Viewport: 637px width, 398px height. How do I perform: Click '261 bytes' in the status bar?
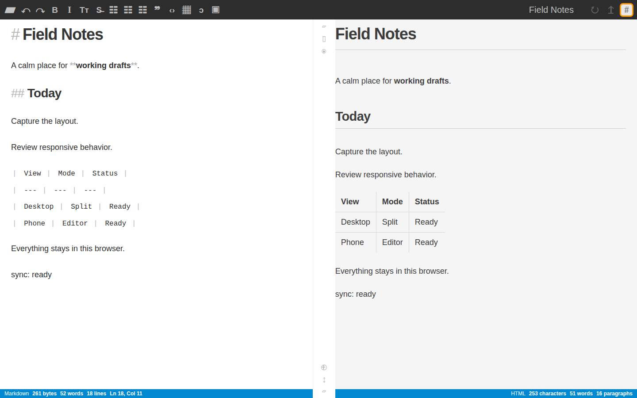point(45,394)
